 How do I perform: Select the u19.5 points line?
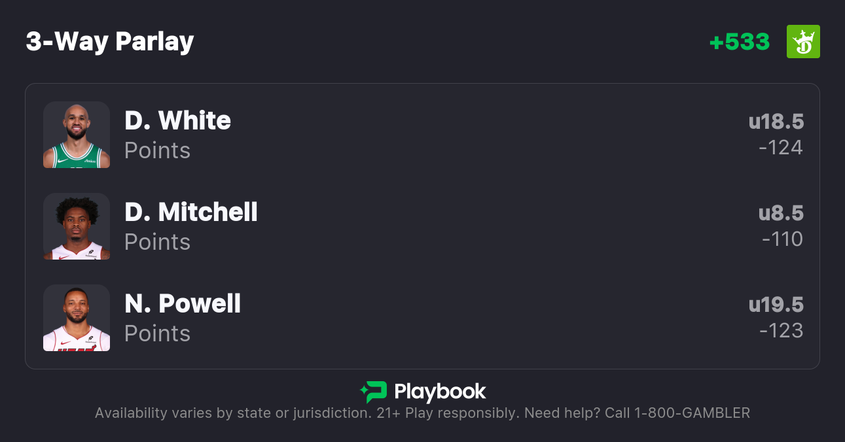pyautogui.click(x=776, y=305)
